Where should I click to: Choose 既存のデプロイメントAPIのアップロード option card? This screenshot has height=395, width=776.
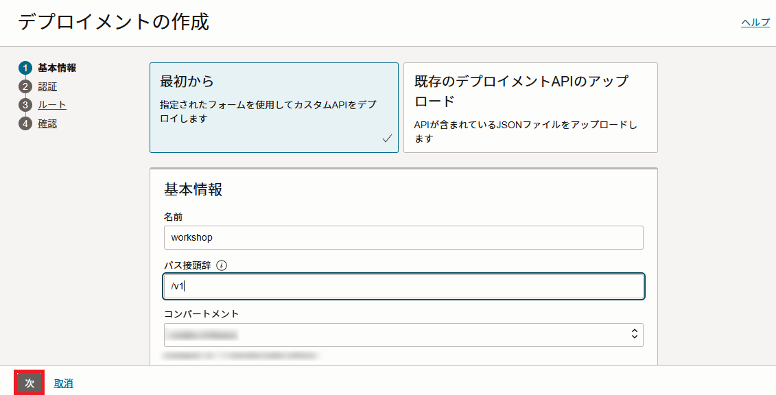pos(530,107)
